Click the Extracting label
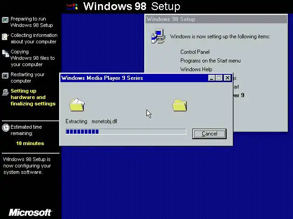293x219 pixels. (x=76, y=121)
